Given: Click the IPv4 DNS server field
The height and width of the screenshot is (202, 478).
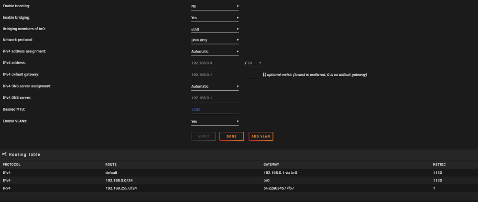Looking at the screenshot, I should point(215,98).
